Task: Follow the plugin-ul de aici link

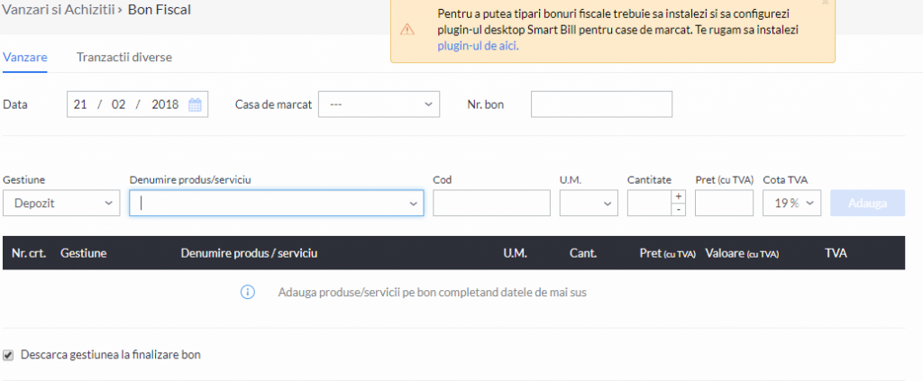Action: pyautogui.click(x=478, y=46)
